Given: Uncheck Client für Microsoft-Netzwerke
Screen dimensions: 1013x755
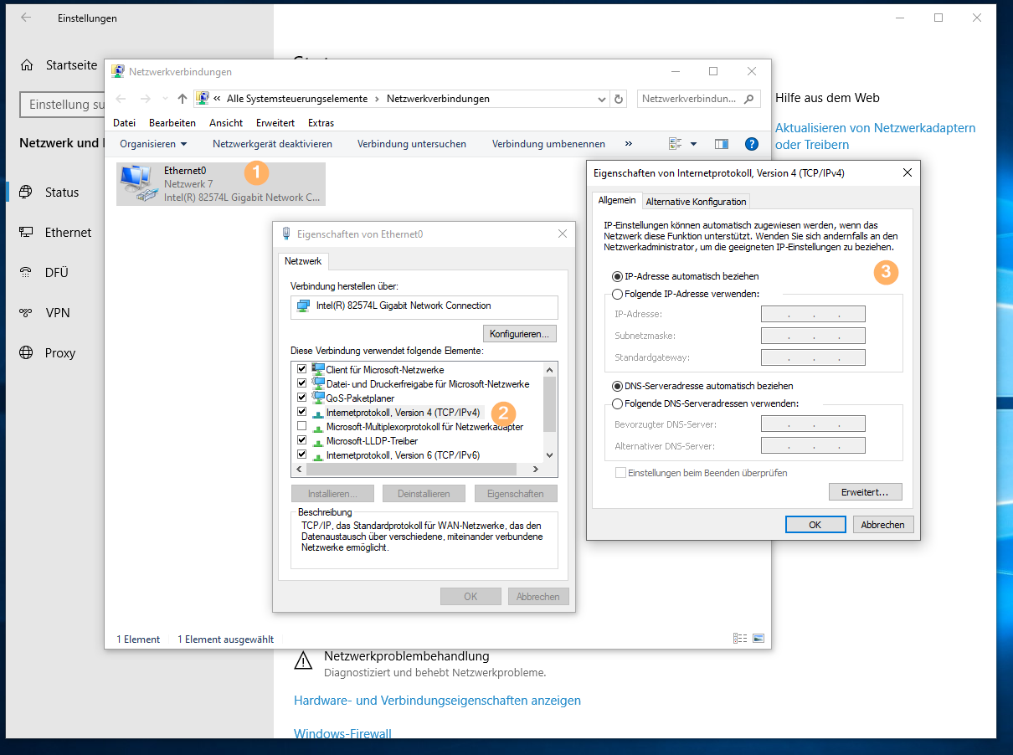Looking at the screenshot, I should (302, 369).
